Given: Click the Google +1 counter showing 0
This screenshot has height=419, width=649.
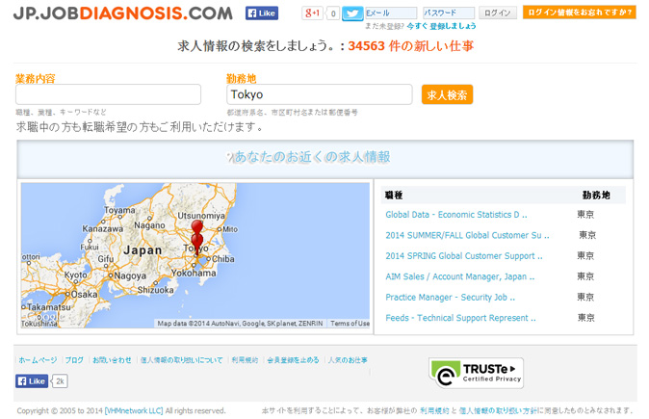Looking at the screenshot, I should click(x=333, y=13).
